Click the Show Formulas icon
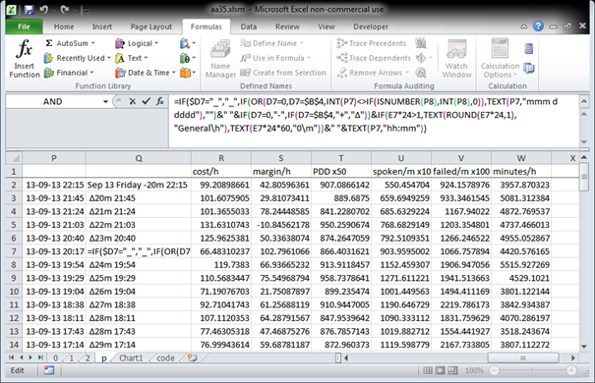Screen dimensions: 595x383 (x=421, y=43)
